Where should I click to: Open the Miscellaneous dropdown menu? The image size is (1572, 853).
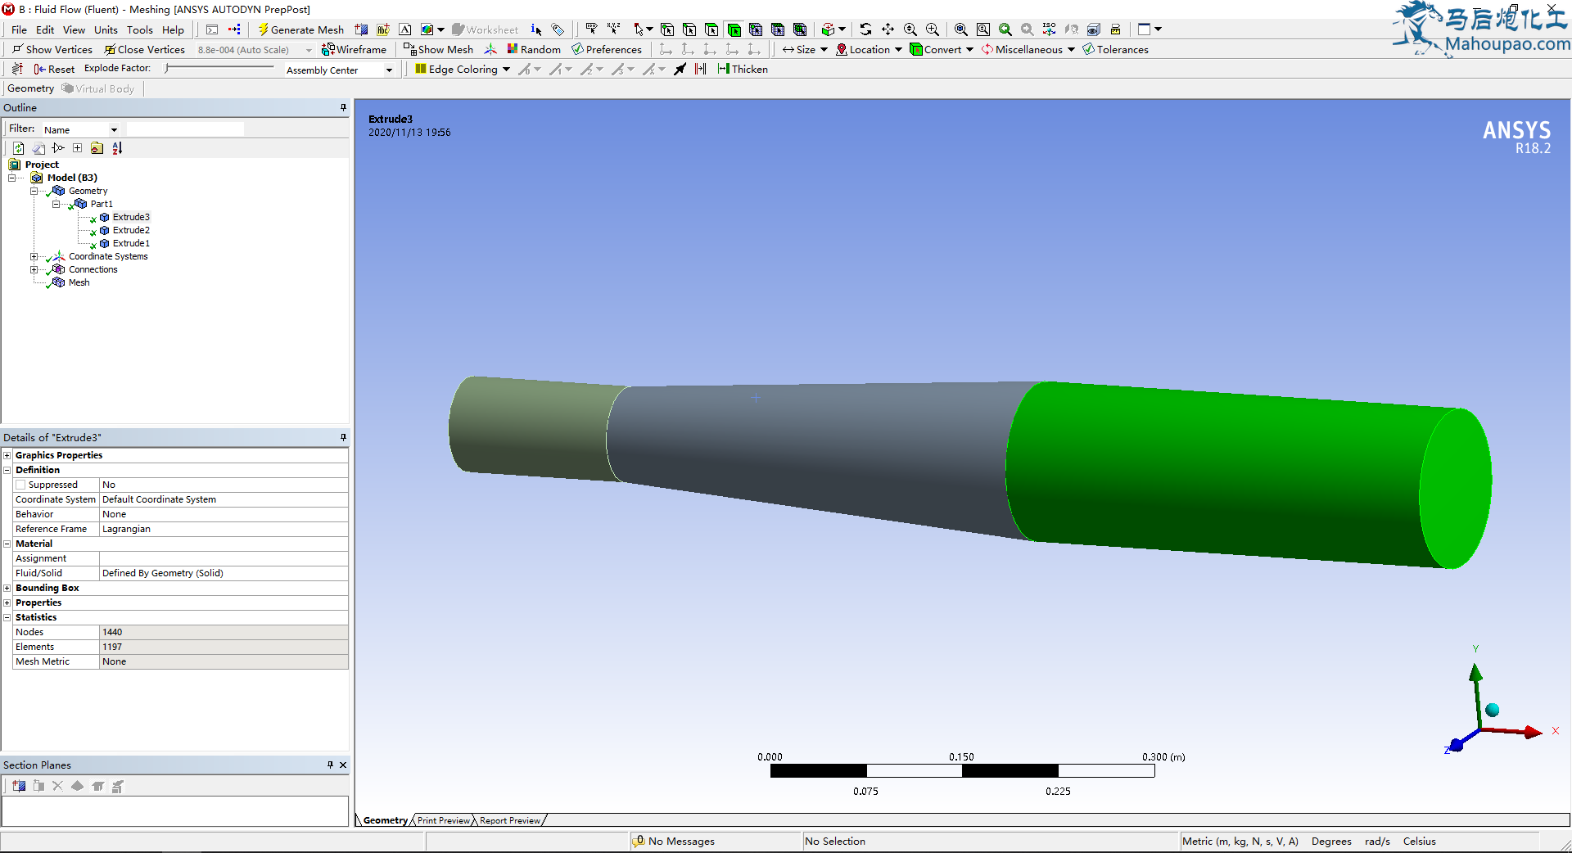[x=1028, y=49]
